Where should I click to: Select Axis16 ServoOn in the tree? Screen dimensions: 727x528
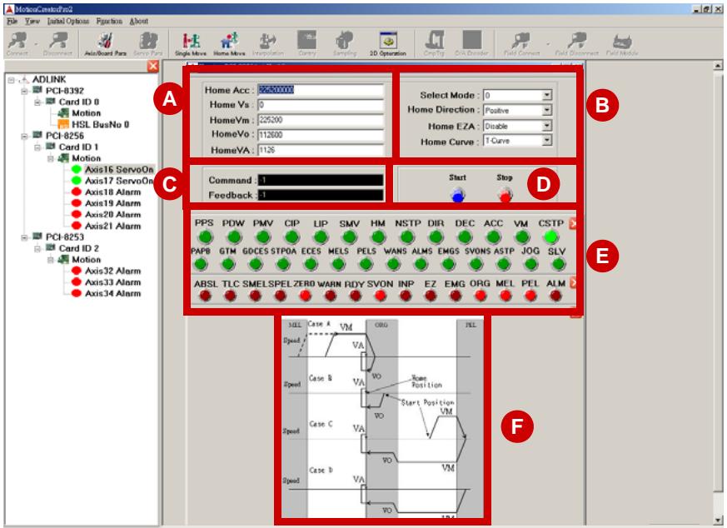(119, 169)
